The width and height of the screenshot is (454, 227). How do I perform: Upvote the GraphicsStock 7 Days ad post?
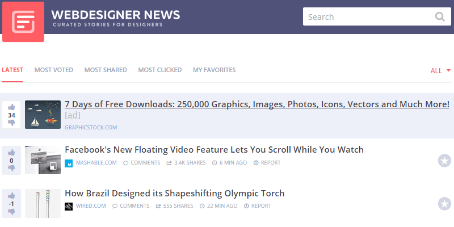(x=11, y=107)
